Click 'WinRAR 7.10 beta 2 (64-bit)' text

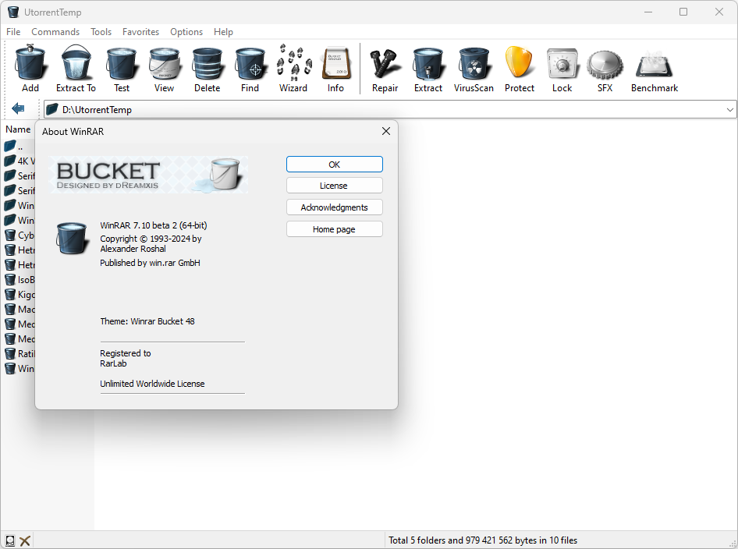154,225
